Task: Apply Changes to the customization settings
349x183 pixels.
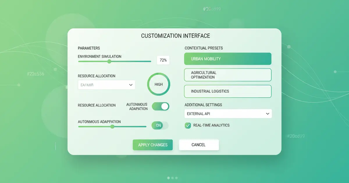Action: [x=152, y=145]
